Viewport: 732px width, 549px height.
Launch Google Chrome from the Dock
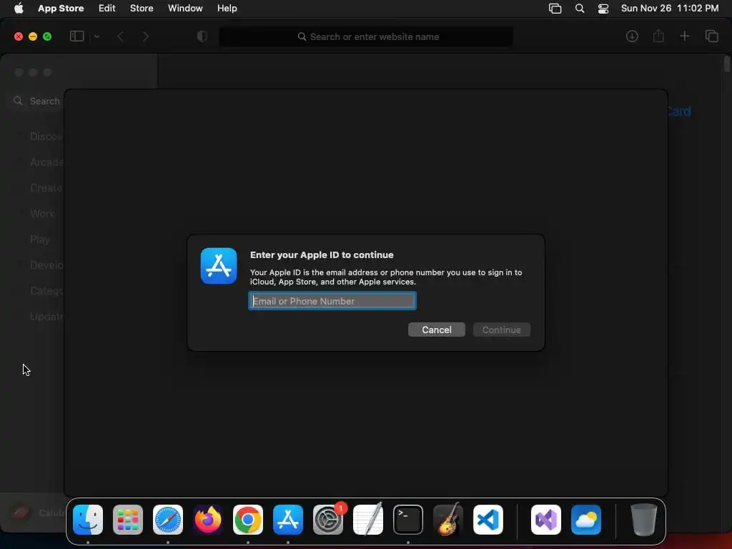point(248,519)
